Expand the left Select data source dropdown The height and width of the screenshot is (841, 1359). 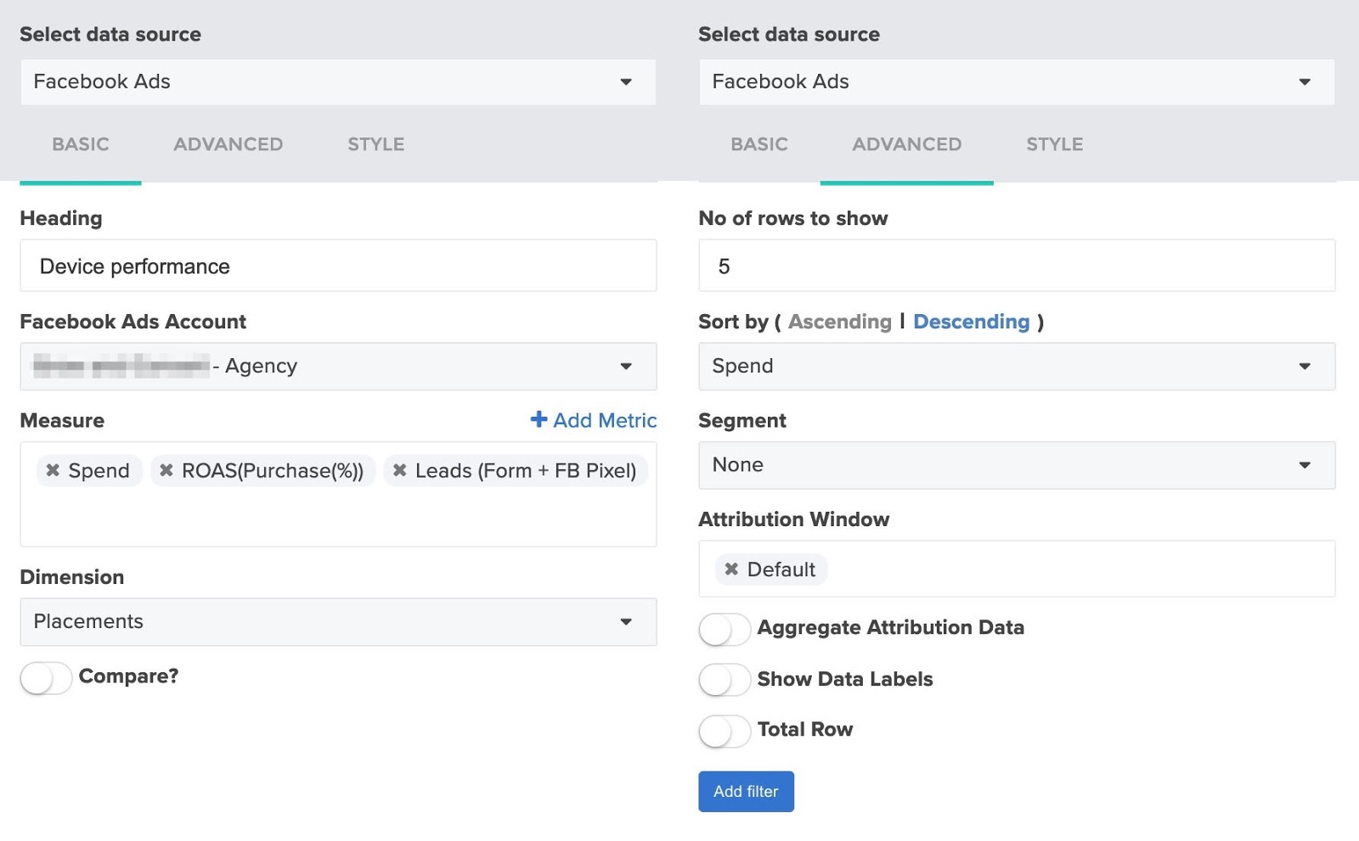[x=338, y=82]
